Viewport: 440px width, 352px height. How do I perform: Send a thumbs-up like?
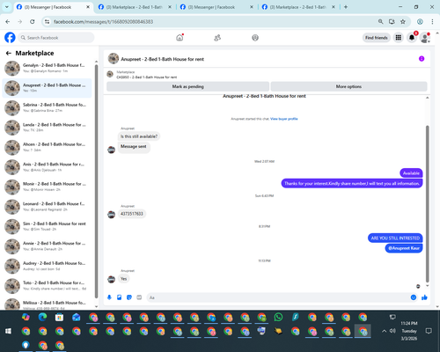[424, 297]
